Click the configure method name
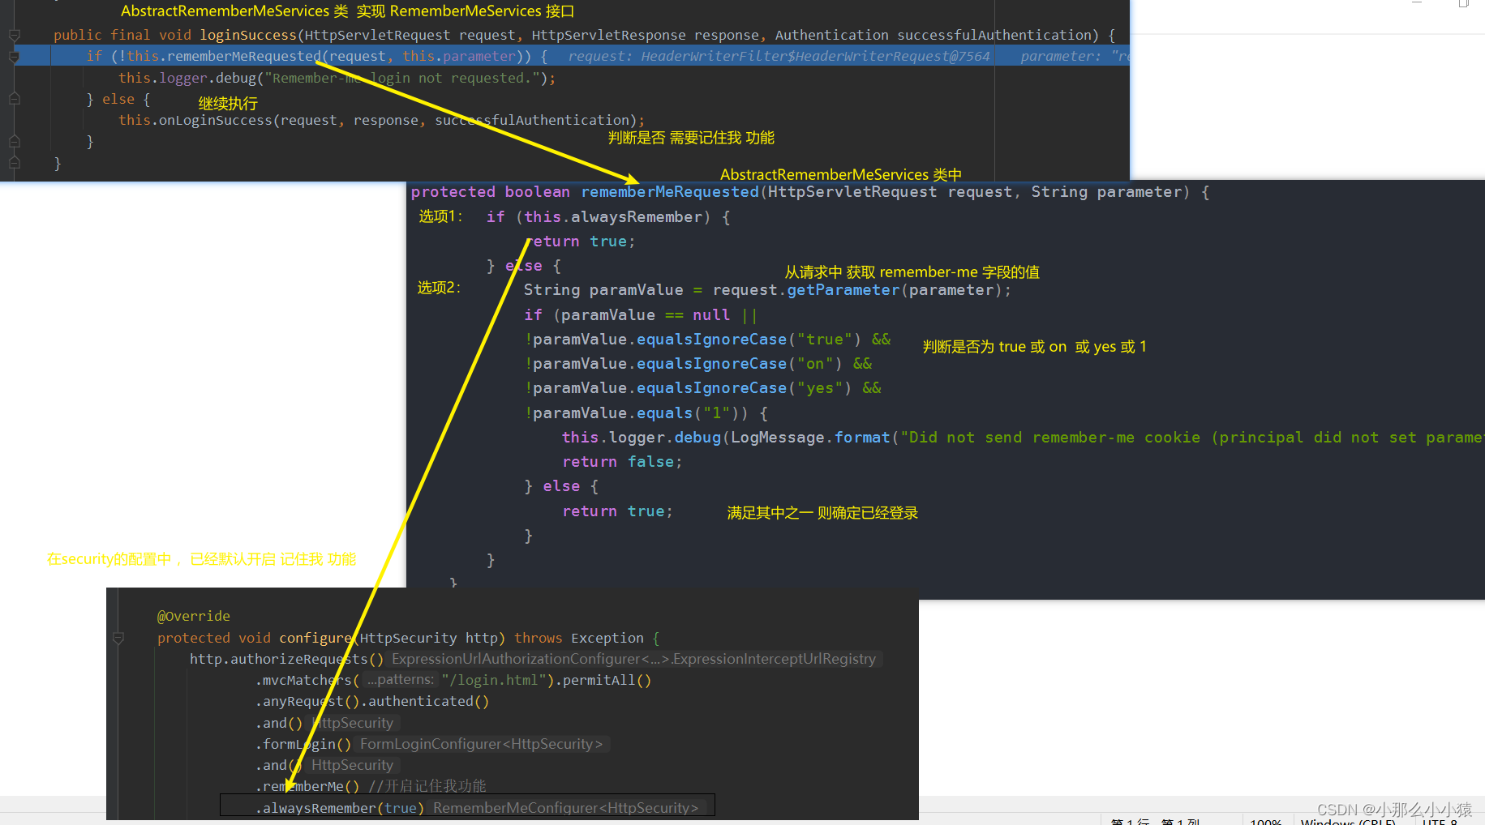This screenshot has width=1485, height=825. point(315,638)
